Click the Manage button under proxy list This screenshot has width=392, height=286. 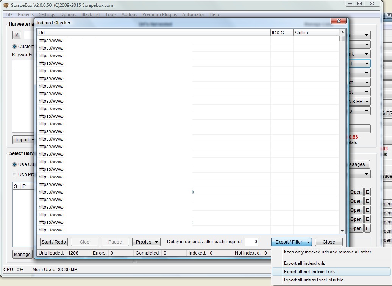click(x=22, y=254)
